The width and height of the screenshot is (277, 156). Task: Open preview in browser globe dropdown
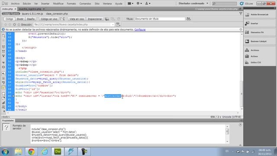pyautogui.click(x=107, y=19)
